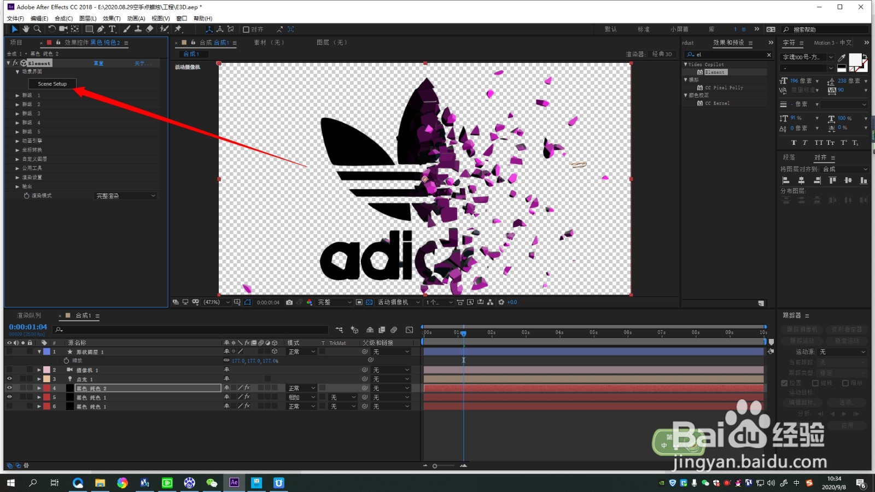Viewport: 875px width, 492px height.
Task: Open the composition mini-flowchart icon in timeline
Action: pyautogui.click(x=339, y=330)
